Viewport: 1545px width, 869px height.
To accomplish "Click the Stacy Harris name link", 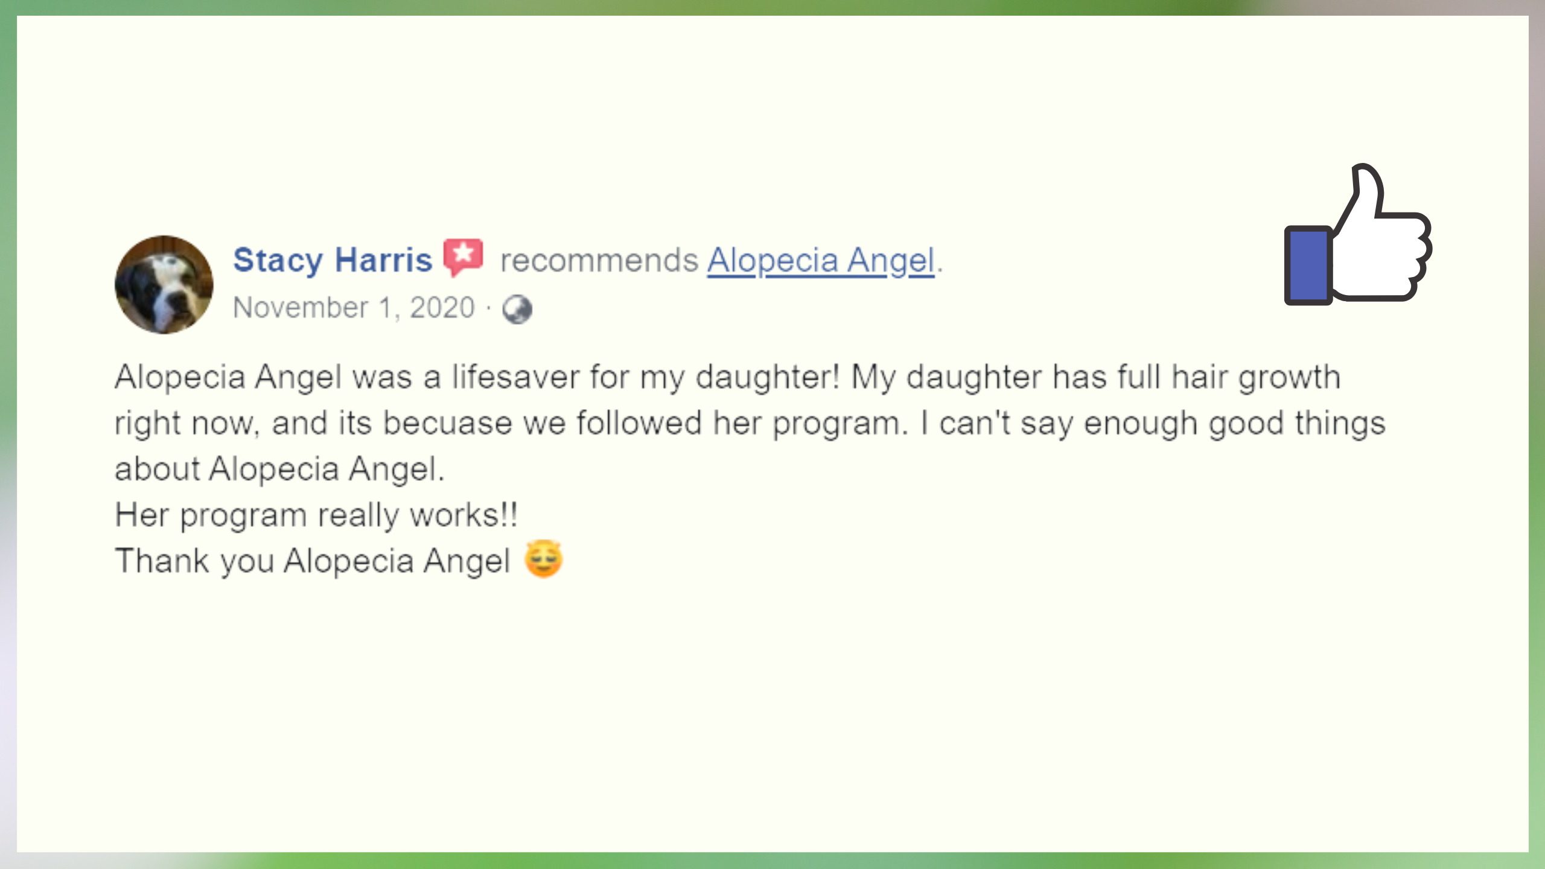I will (333, 261).
